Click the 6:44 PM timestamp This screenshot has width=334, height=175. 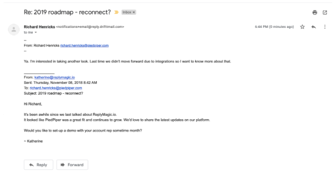click(x=274, y=27)
